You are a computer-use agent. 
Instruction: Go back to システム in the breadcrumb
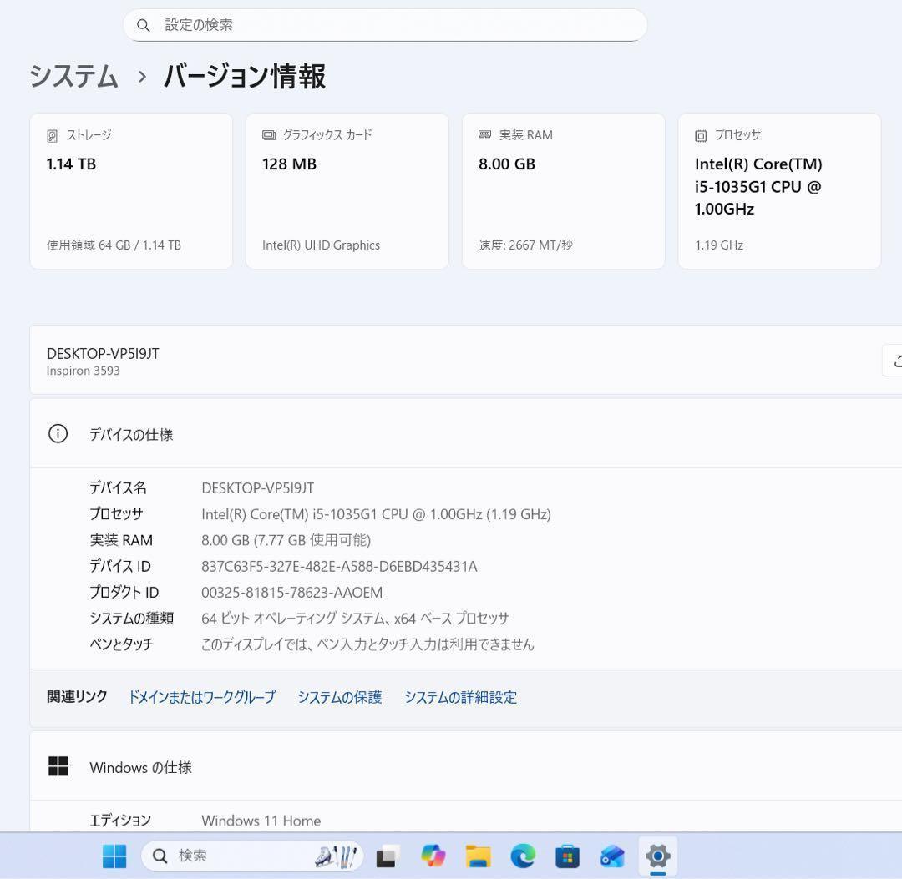coord(73,76)
